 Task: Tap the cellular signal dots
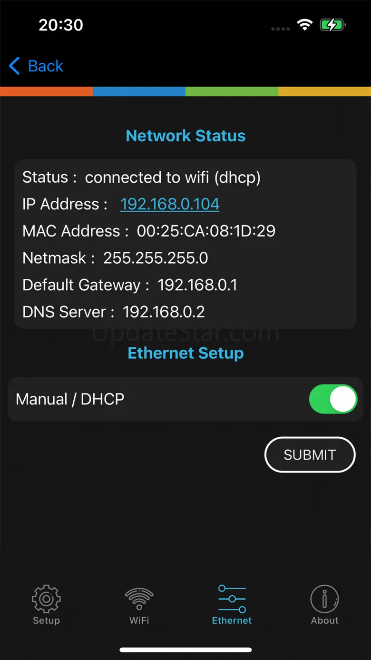[280, 29]
